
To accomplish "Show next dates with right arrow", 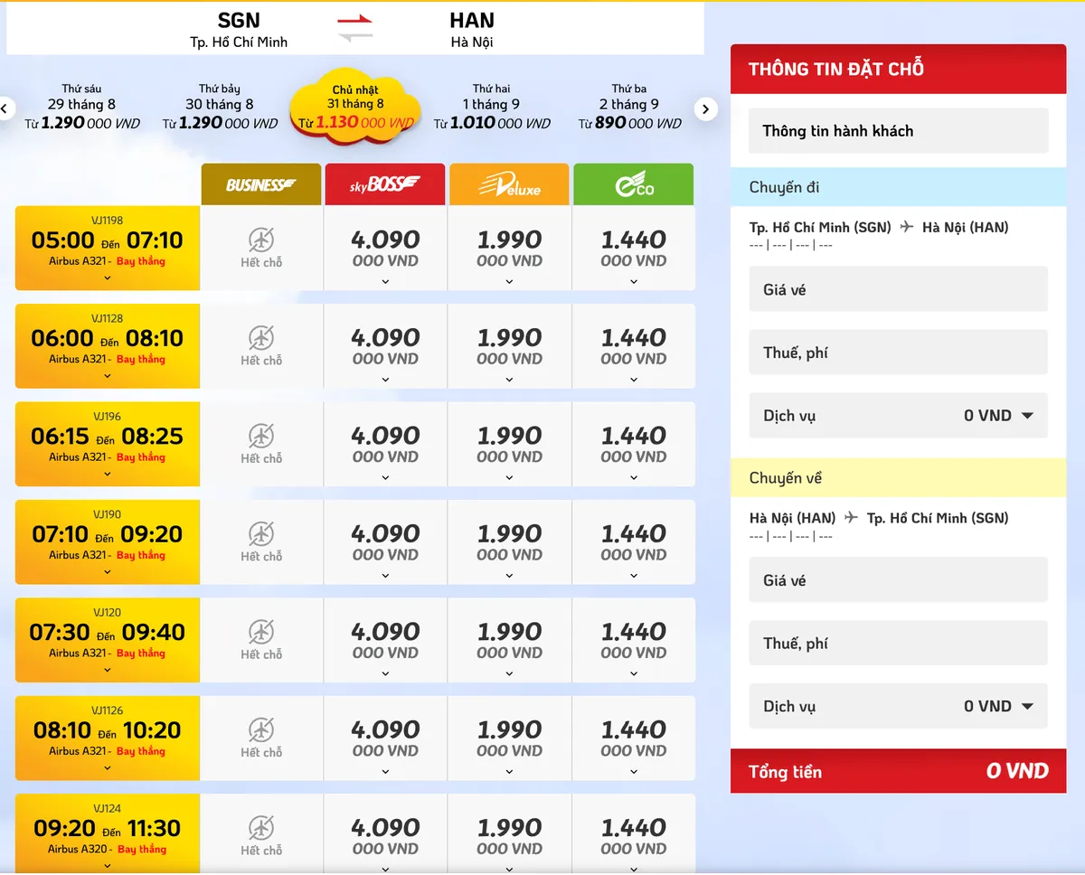I will (x=706, y=109).
